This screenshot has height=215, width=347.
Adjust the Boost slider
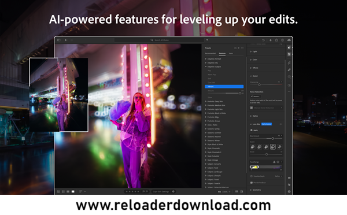[x=267, y=154]
